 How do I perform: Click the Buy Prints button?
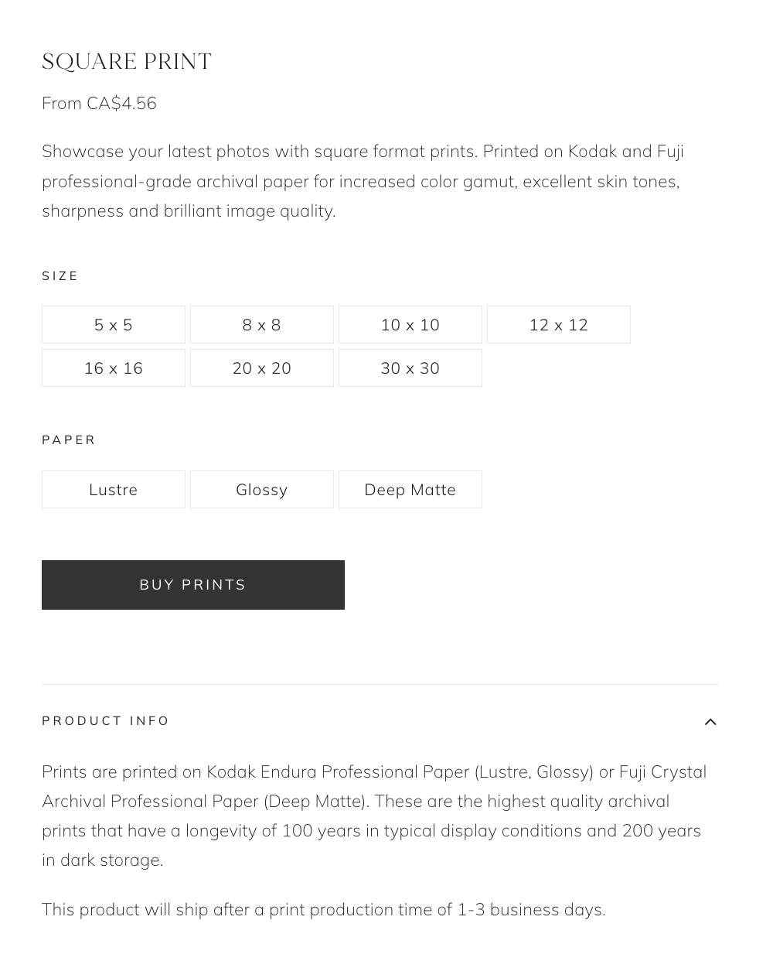[x=193, y=585]
